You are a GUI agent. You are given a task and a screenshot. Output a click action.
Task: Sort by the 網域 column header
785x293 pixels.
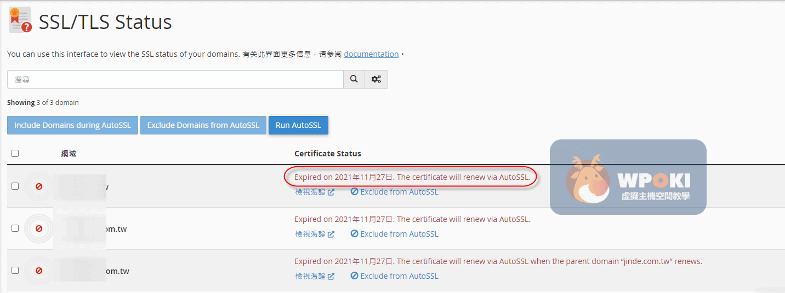pyautogui.click(x=69, y=154)
